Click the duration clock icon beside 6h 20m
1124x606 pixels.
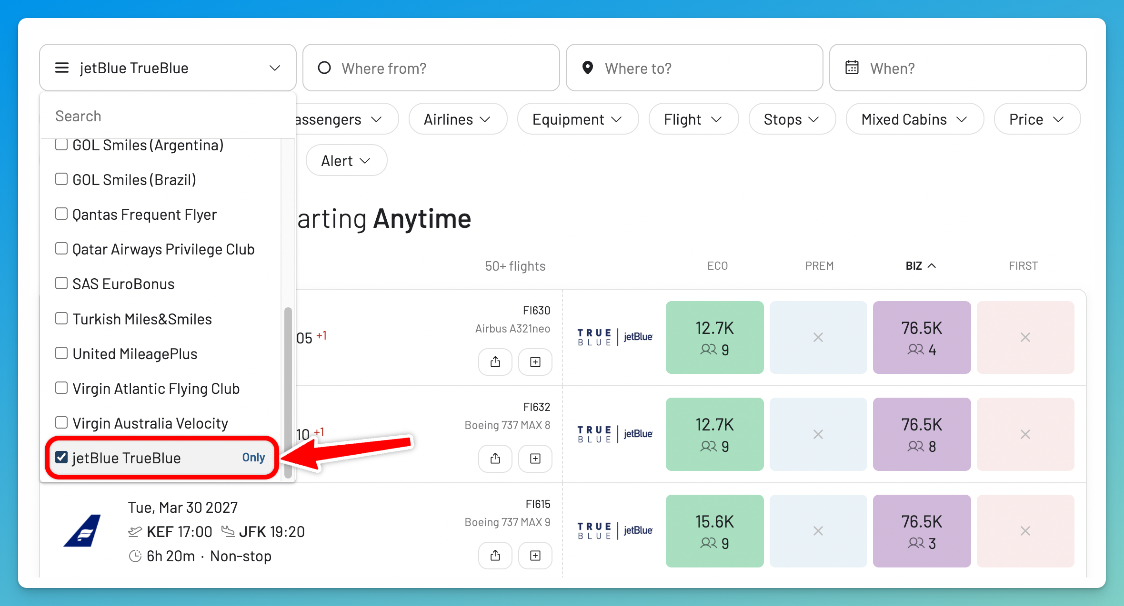click(135, 556)
